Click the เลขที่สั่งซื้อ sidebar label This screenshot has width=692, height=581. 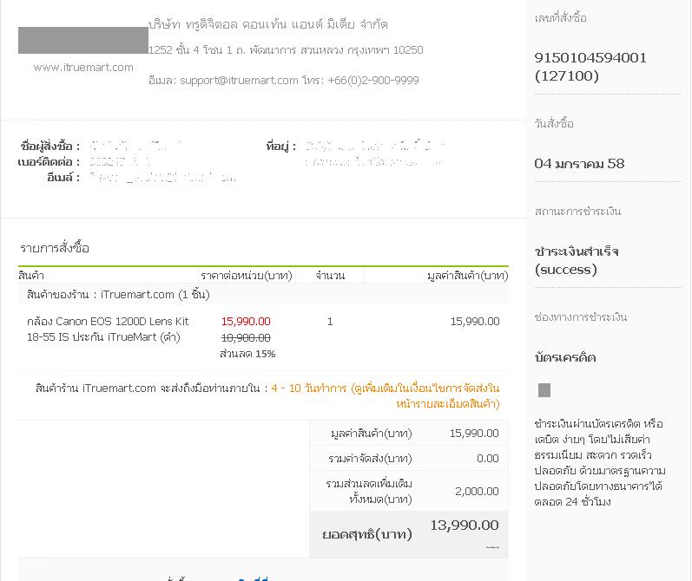(561, 17)
